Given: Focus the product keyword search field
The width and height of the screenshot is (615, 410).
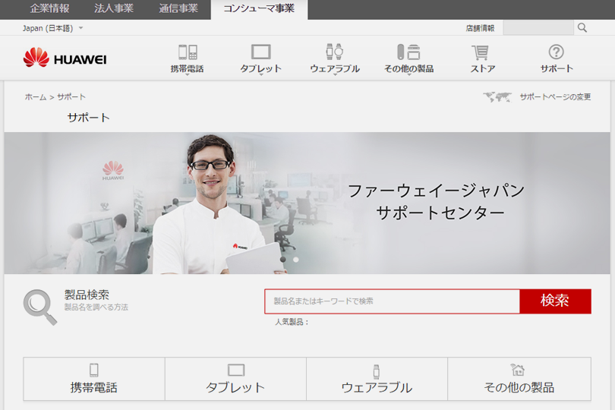Looking at the screenshot, I should (x=393, y=301).
